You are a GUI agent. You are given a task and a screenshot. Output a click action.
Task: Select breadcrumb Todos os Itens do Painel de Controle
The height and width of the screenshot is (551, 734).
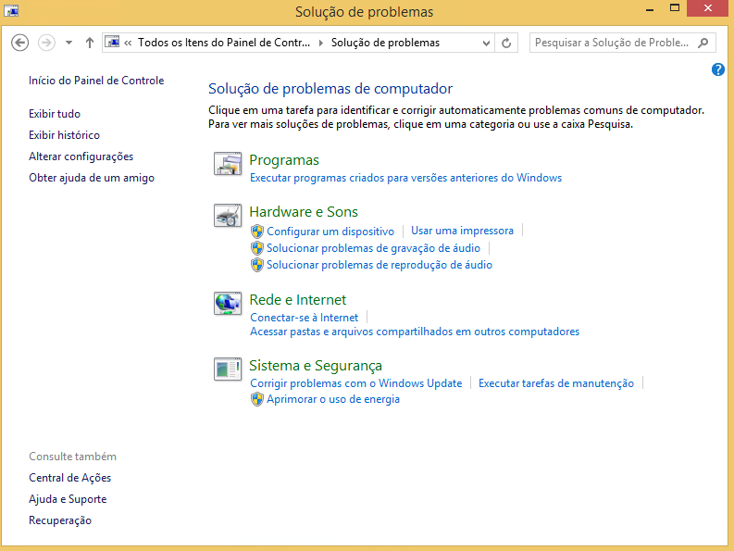pyautogui.click(x=224, y=43)
